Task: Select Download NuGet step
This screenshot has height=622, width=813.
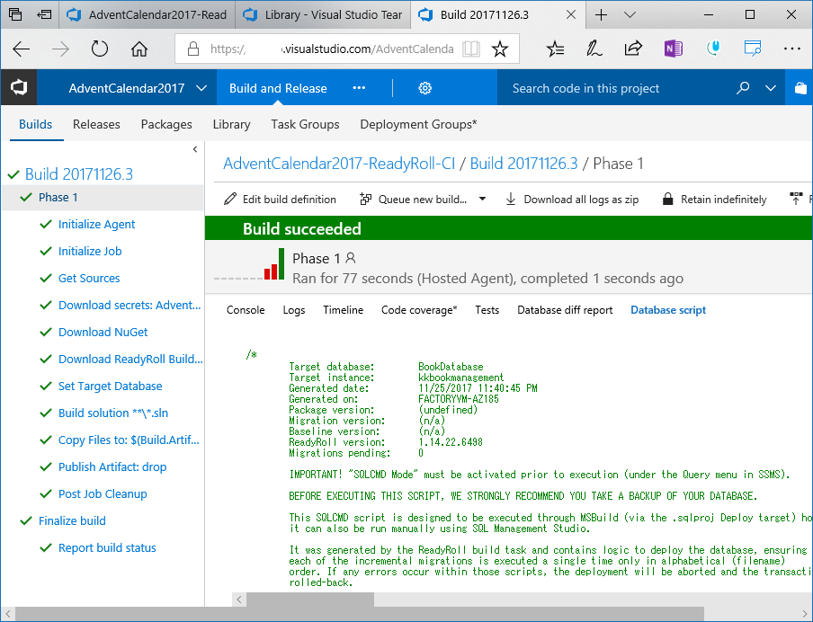Action: pyautogui.click(x=103, y=332)
